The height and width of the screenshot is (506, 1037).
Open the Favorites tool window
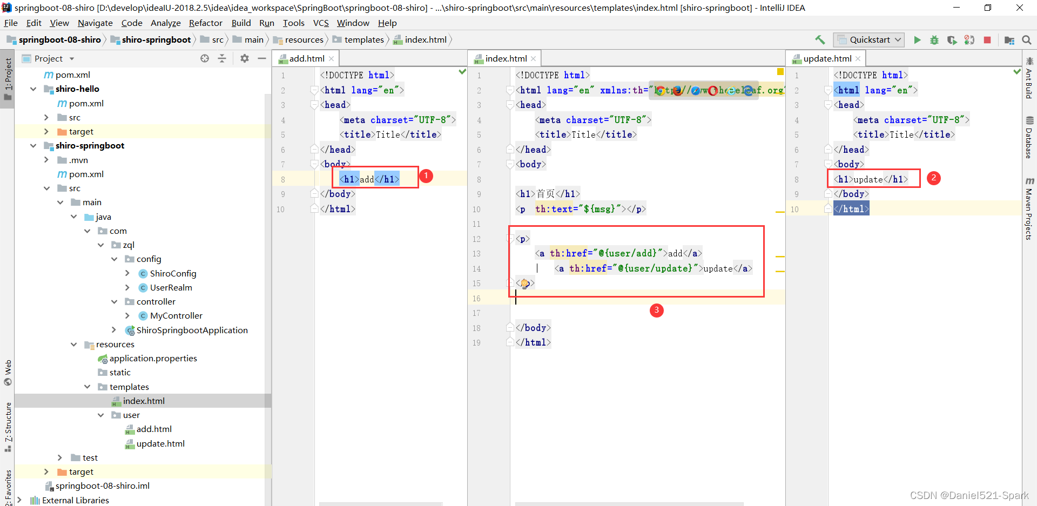tap(8, 487)
